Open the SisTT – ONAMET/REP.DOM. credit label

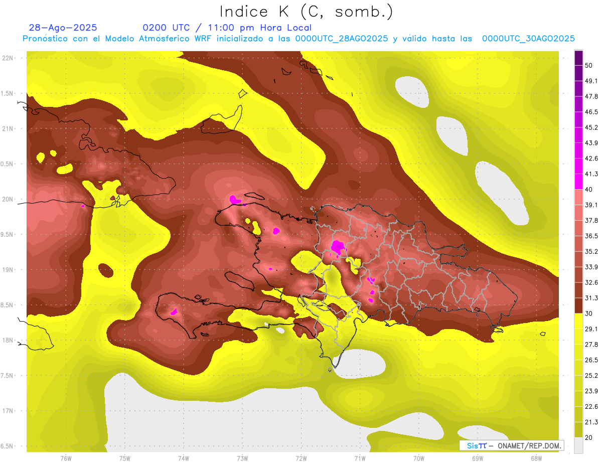point(511,445)
